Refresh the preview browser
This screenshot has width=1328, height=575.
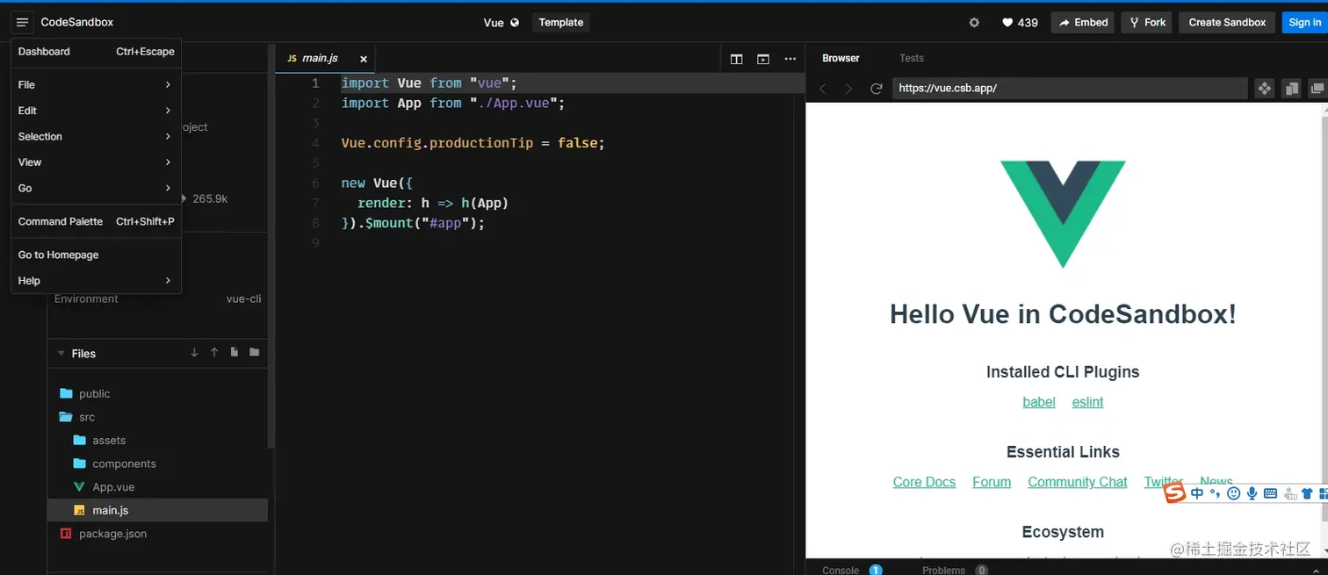tap(876, 89)
